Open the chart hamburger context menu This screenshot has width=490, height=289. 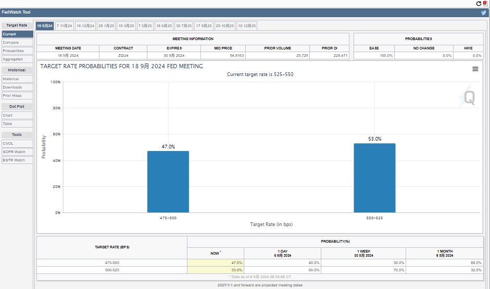pos(475,69)
